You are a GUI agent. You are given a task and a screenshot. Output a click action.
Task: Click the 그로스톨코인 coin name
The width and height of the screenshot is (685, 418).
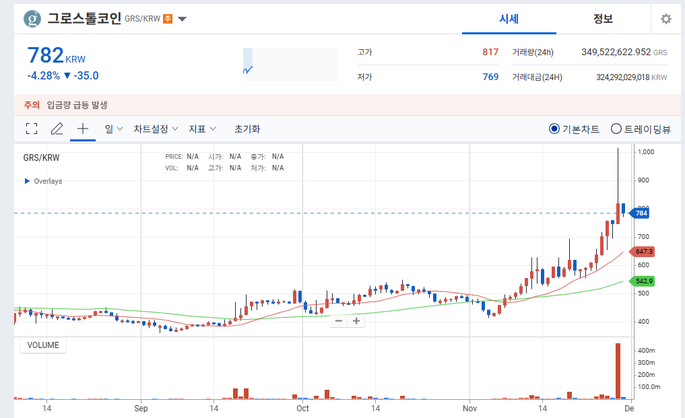84,19
